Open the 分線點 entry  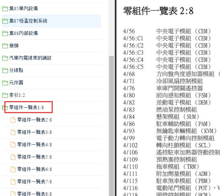pos(16,70)
